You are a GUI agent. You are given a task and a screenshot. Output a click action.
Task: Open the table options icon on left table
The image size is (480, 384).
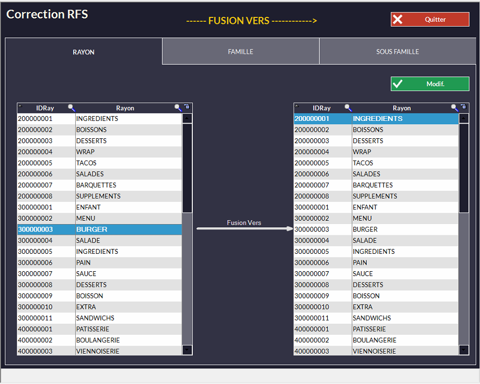[187, 107]
